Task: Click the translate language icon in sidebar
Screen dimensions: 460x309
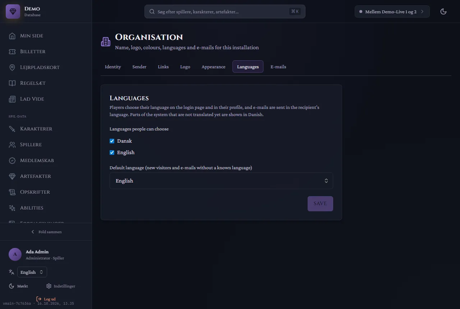Action: (11, 272)
